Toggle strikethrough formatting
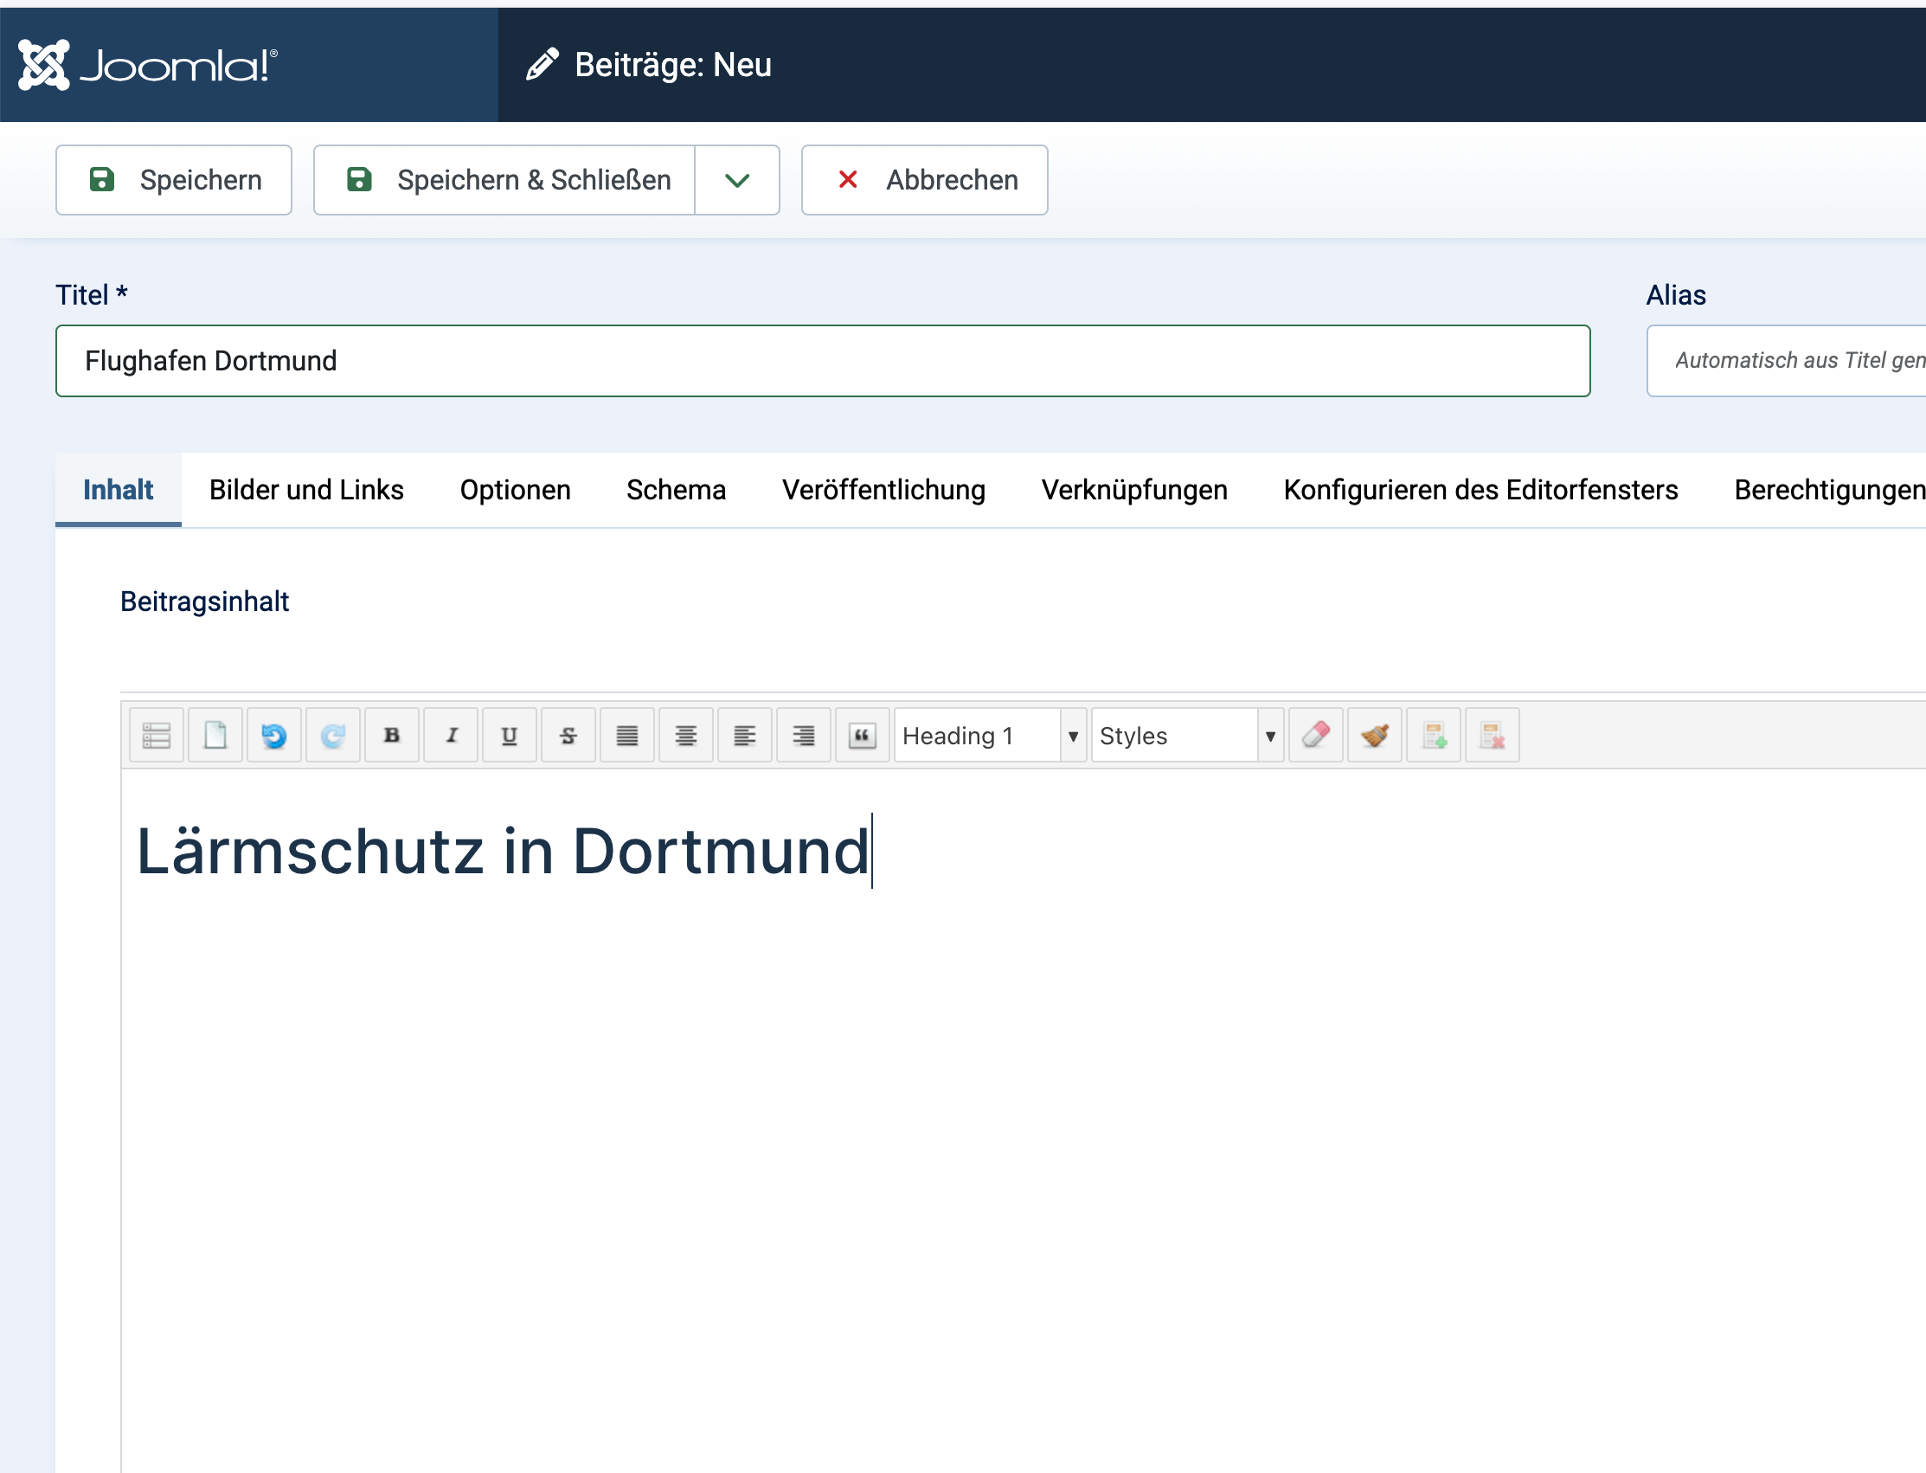The height and width of the screenshot is (1473, 1926). [568, 735]
